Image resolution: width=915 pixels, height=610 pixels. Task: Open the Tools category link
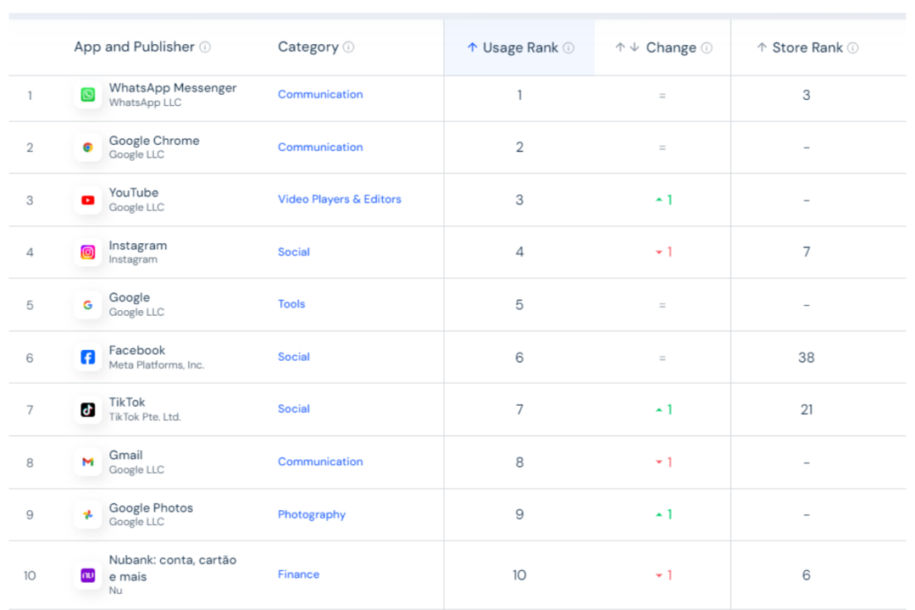pos(291,304)
